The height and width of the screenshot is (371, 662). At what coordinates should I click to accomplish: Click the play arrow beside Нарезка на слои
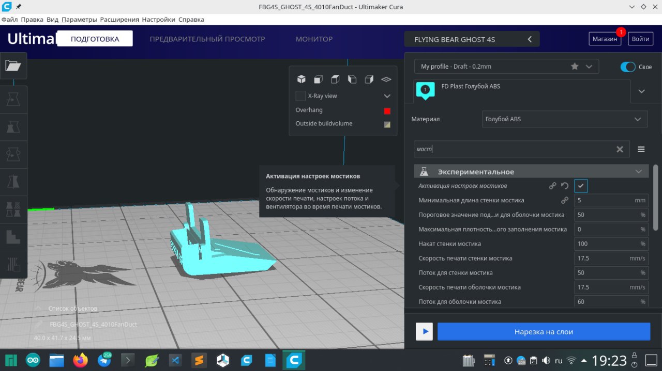click(425, 332)
